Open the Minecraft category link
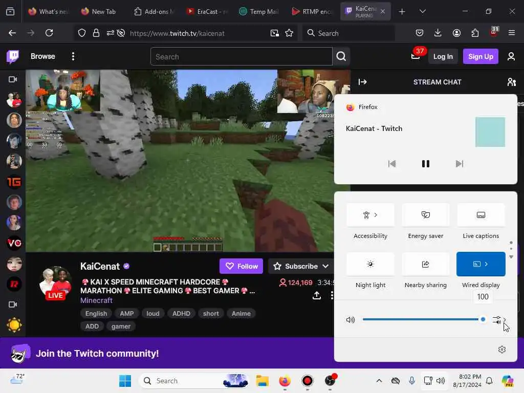This screenshot has width=524, height=393. tap(96, 300)
